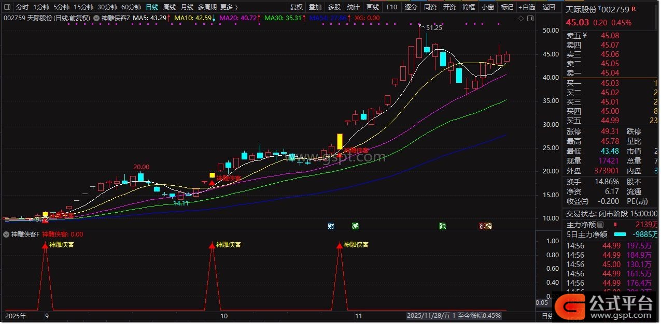The height and width of the screenshot is (324, 661).
Task: Click the 51.25 high price label
Action: coord(434,28)
